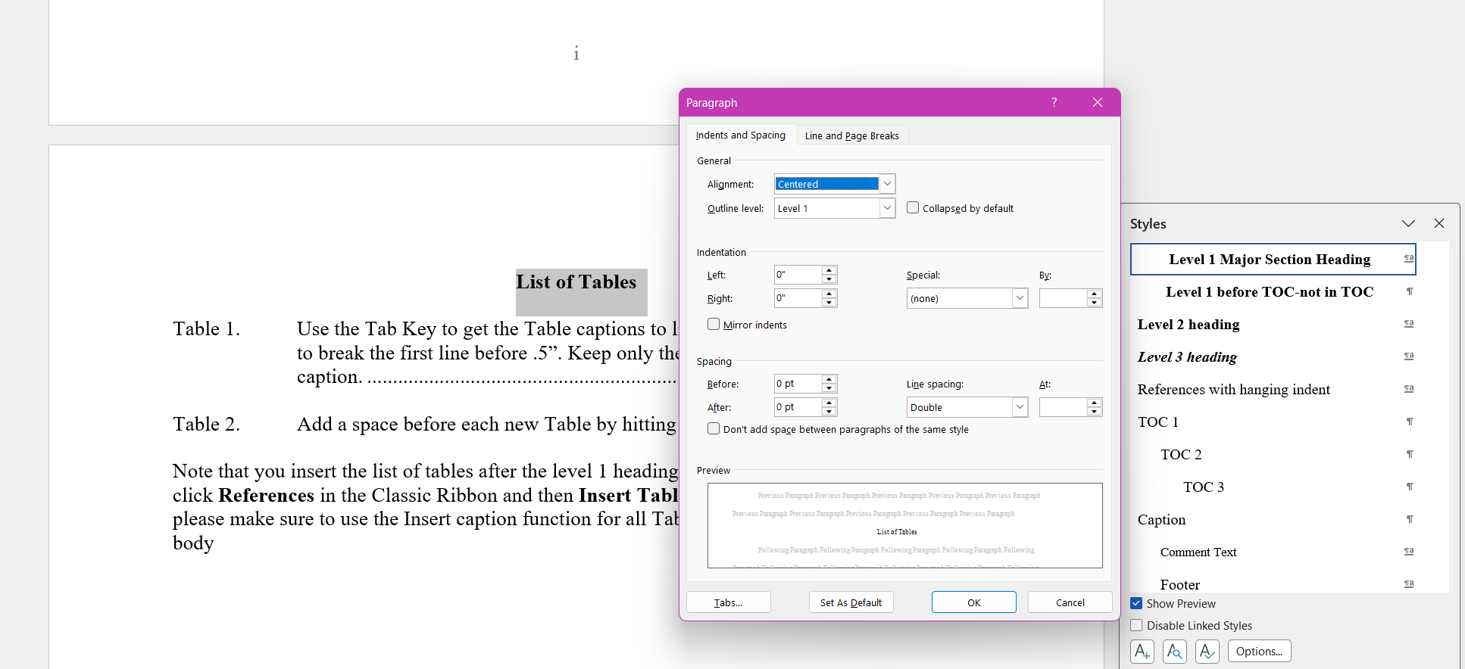Apply Comment Text style
Image resolution: width=1465 pixels, height=669 pixels.
[x=1273, y=552]
